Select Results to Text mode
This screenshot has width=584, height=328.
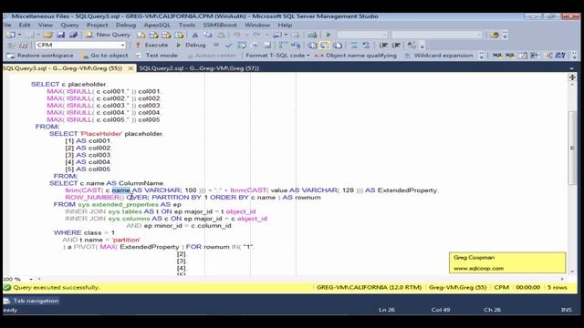(x=312, y=46)
